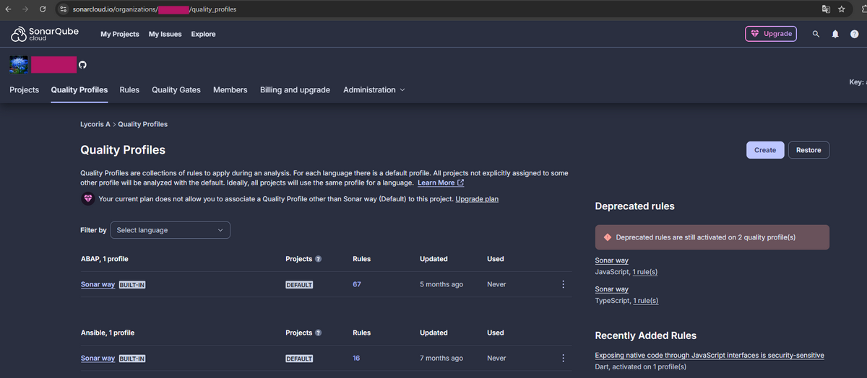Viewport: 867px width, 378px height.
Task: Click the '7 months ago' updated value
Action: coord(441,358)
